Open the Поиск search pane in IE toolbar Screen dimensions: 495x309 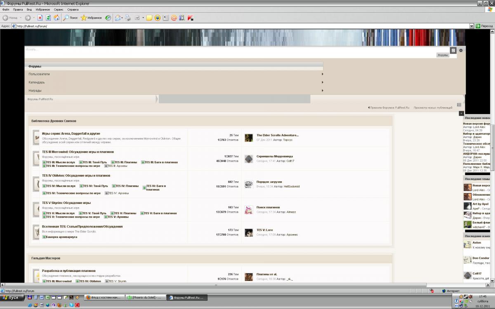pos(71,18)
